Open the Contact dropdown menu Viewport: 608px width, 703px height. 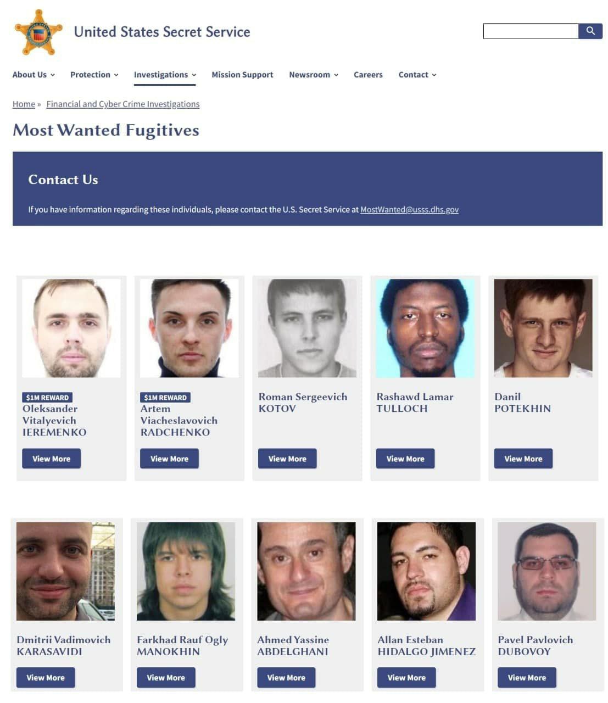(417, 75)
